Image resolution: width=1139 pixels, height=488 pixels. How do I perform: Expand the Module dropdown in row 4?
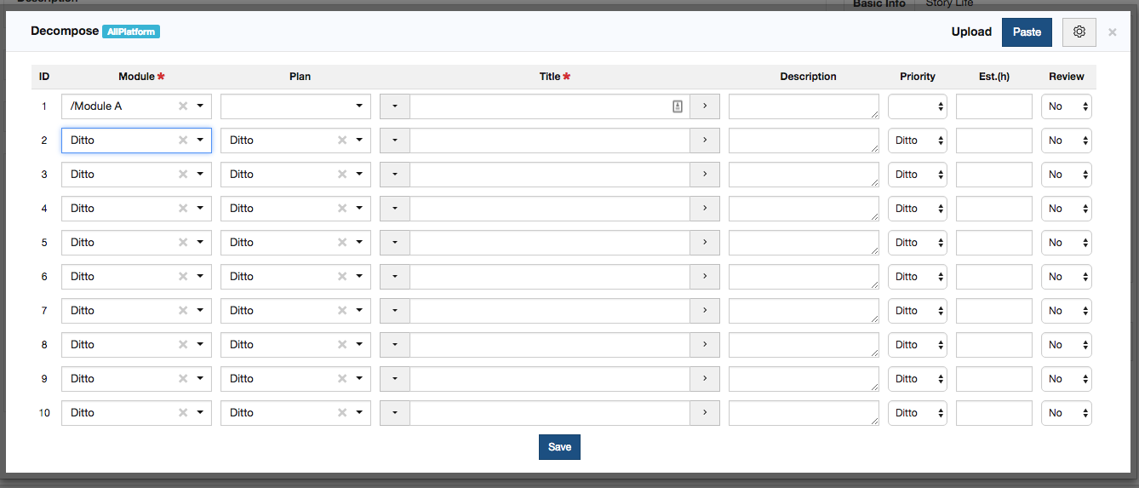(x=200, y=209)
